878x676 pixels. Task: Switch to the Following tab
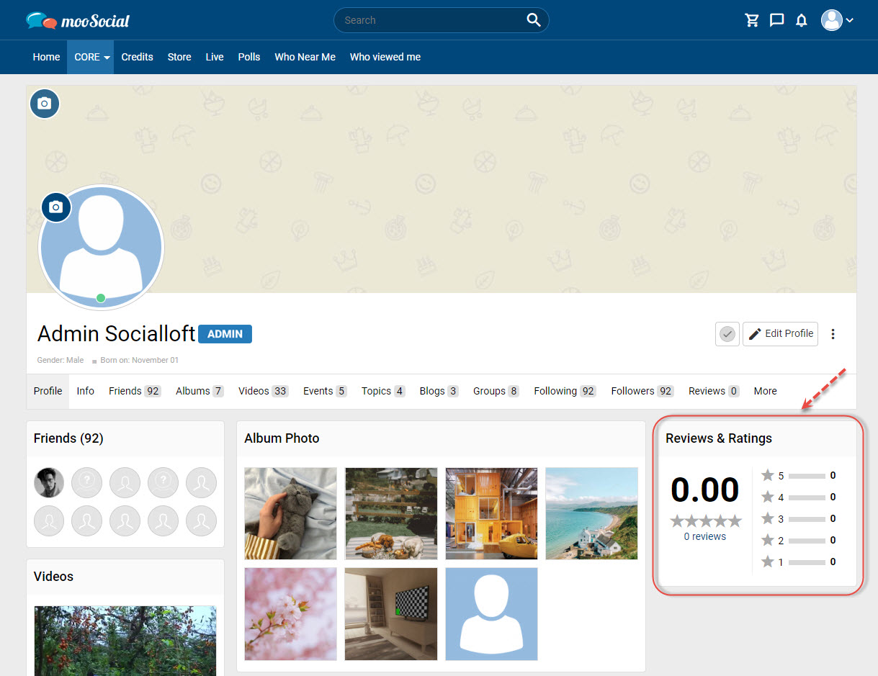pos(565,392)
